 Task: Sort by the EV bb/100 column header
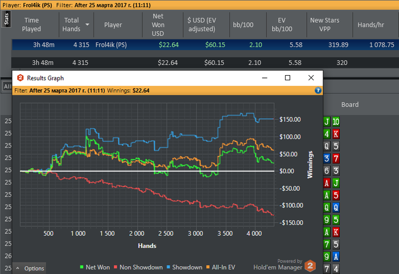(x=282, y=24)
